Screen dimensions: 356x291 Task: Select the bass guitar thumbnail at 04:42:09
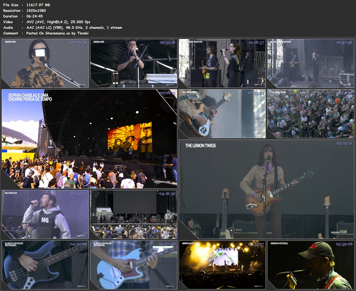click(x=45, y=265)
